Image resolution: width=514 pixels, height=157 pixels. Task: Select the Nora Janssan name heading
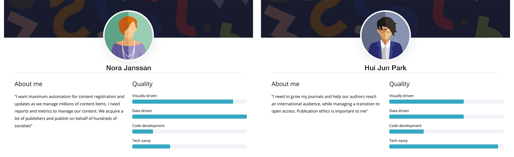[x=128, y=68]
